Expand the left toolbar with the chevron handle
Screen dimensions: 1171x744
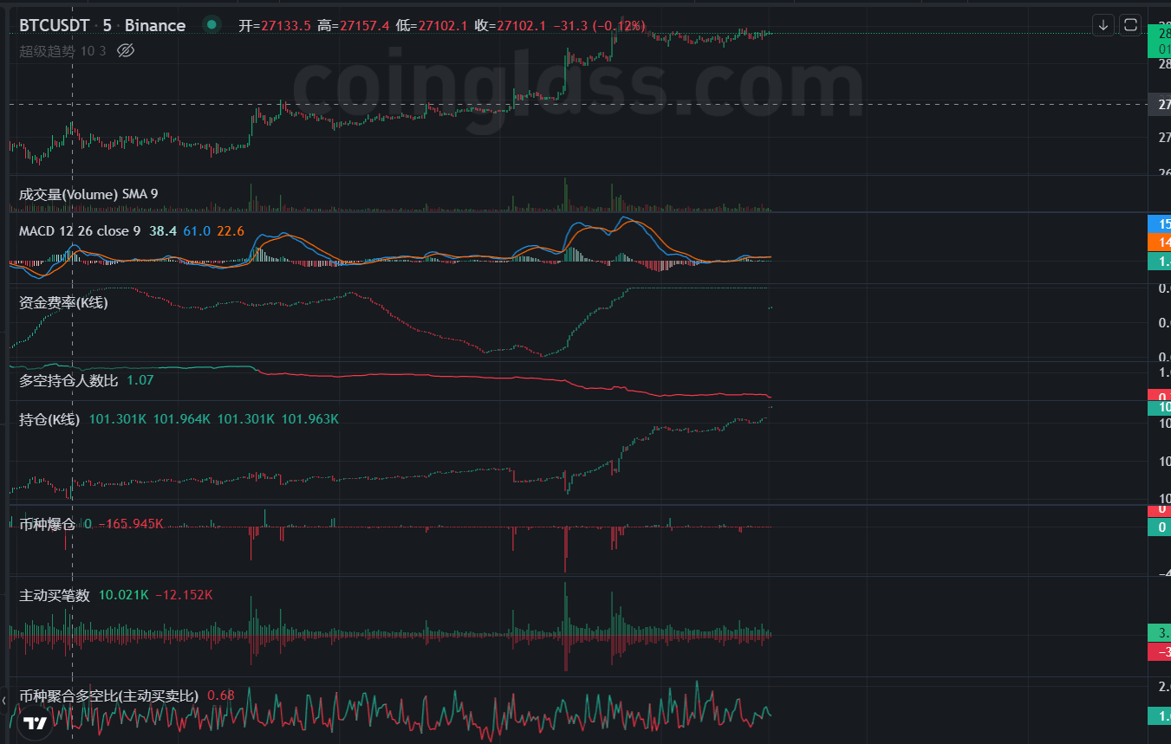tap(3, 700)
